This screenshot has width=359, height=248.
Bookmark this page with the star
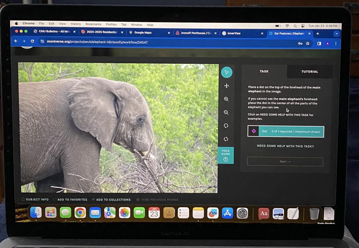pos(308,43)
